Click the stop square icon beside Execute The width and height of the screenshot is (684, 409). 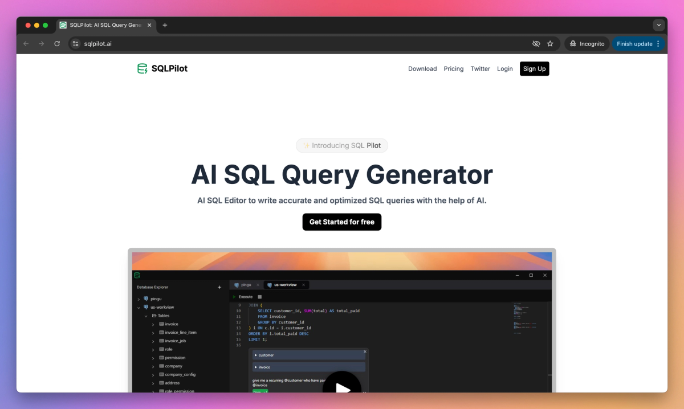click(259, 297)
